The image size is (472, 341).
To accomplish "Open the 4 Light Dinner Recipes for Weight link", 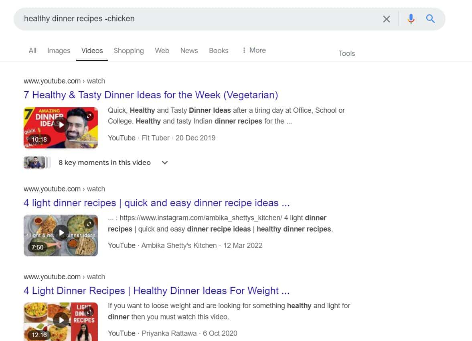I will 156,291.
